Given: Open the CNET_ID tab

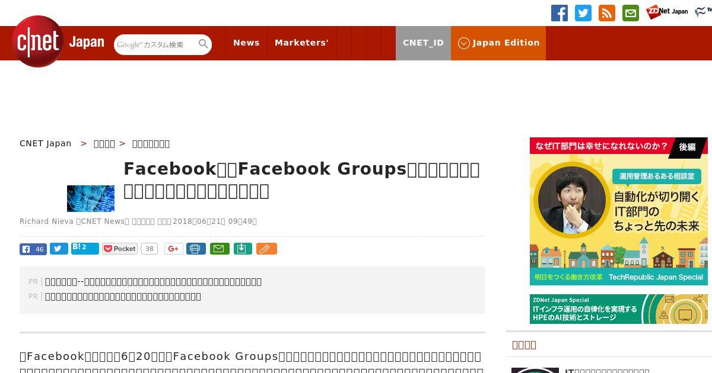Looking at the screenshot, I should (x=423, y=43).
